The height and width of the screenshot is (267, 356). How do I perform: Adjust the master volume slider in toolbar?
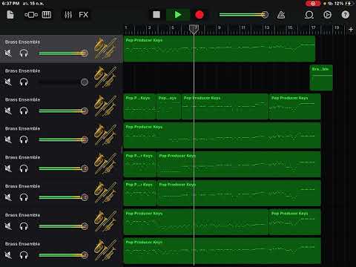point(243,15)
